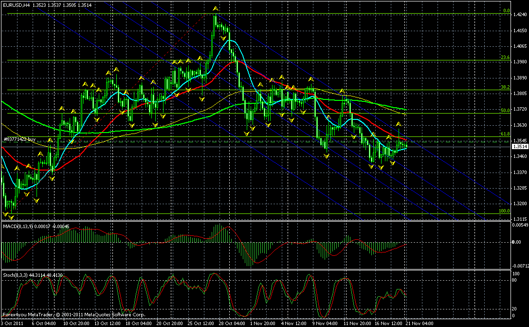Click the 1.3805 price axis label
The width and height of the screenshot is (529, 327).
(x=520, y=94)
